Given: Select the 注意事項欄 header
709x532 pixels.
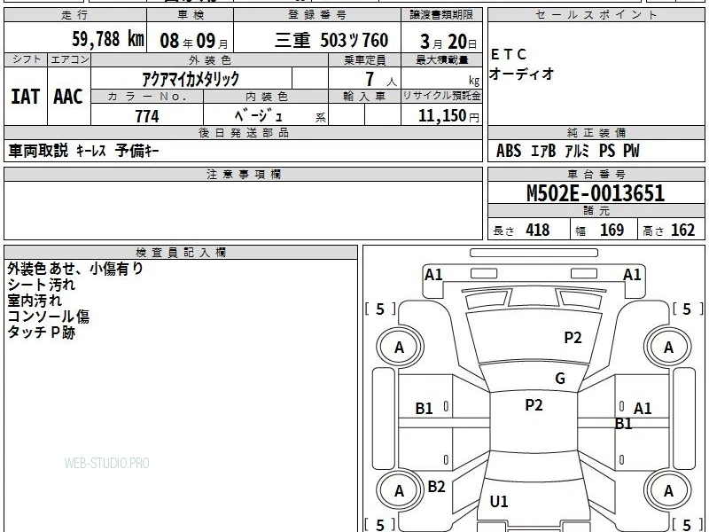Looking at the screenshot, I should point(243,174).
